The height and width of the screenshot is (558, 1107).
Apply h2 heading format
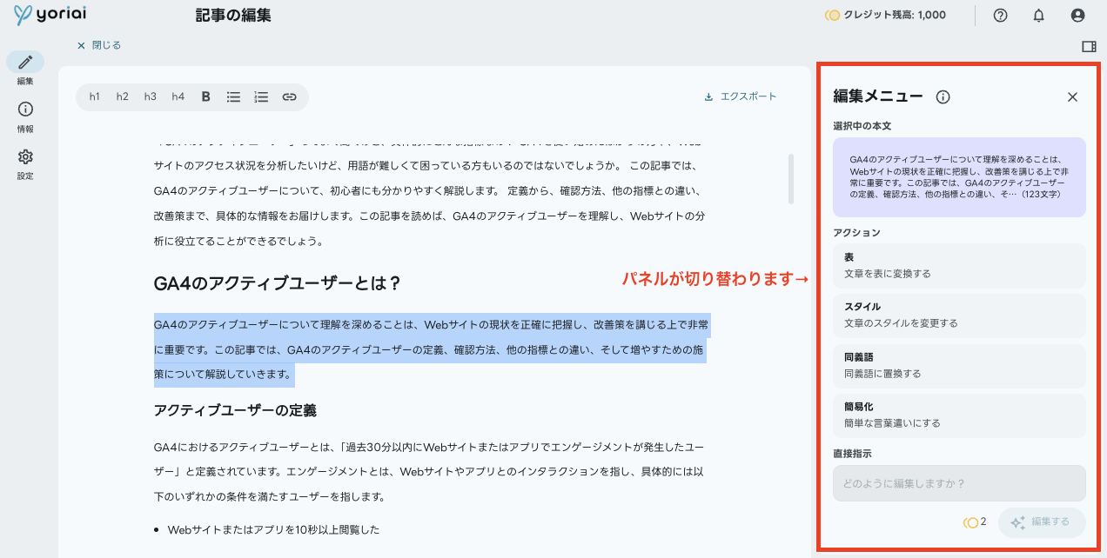pyautogui.click(x=123, y=97)
